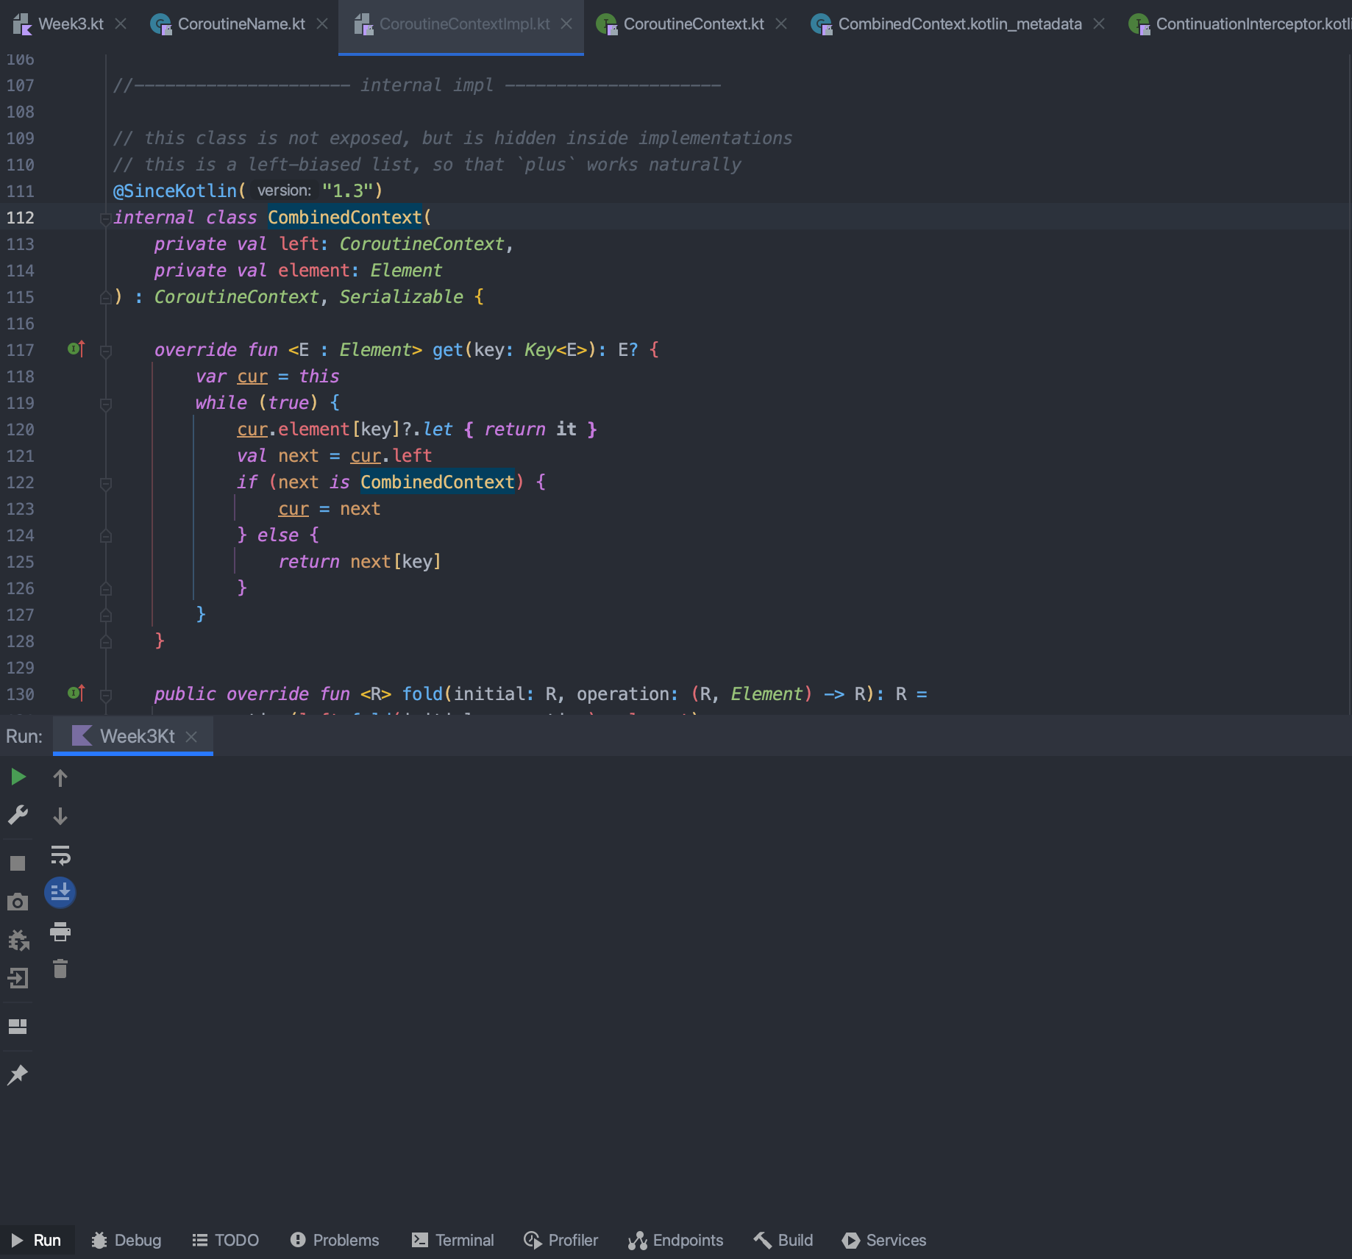
Task: Show the Problems tool window
Action: [x=335, y=1240]
